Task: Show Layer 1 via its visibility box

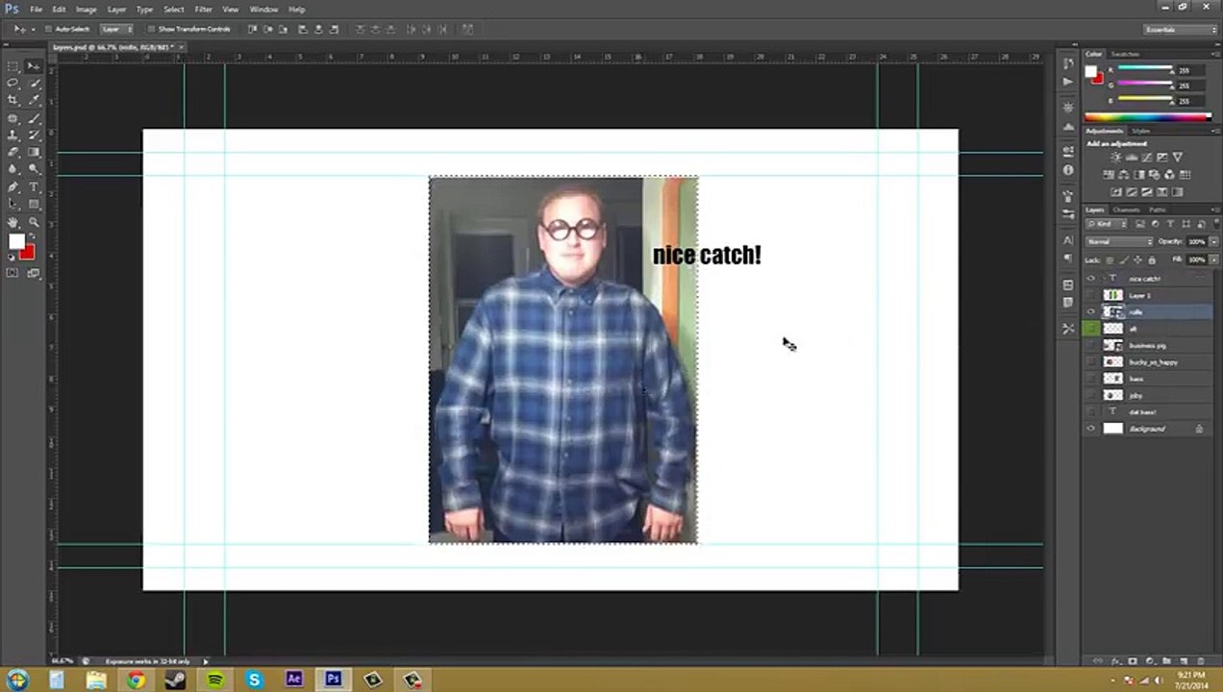Action: [1090, 295]
